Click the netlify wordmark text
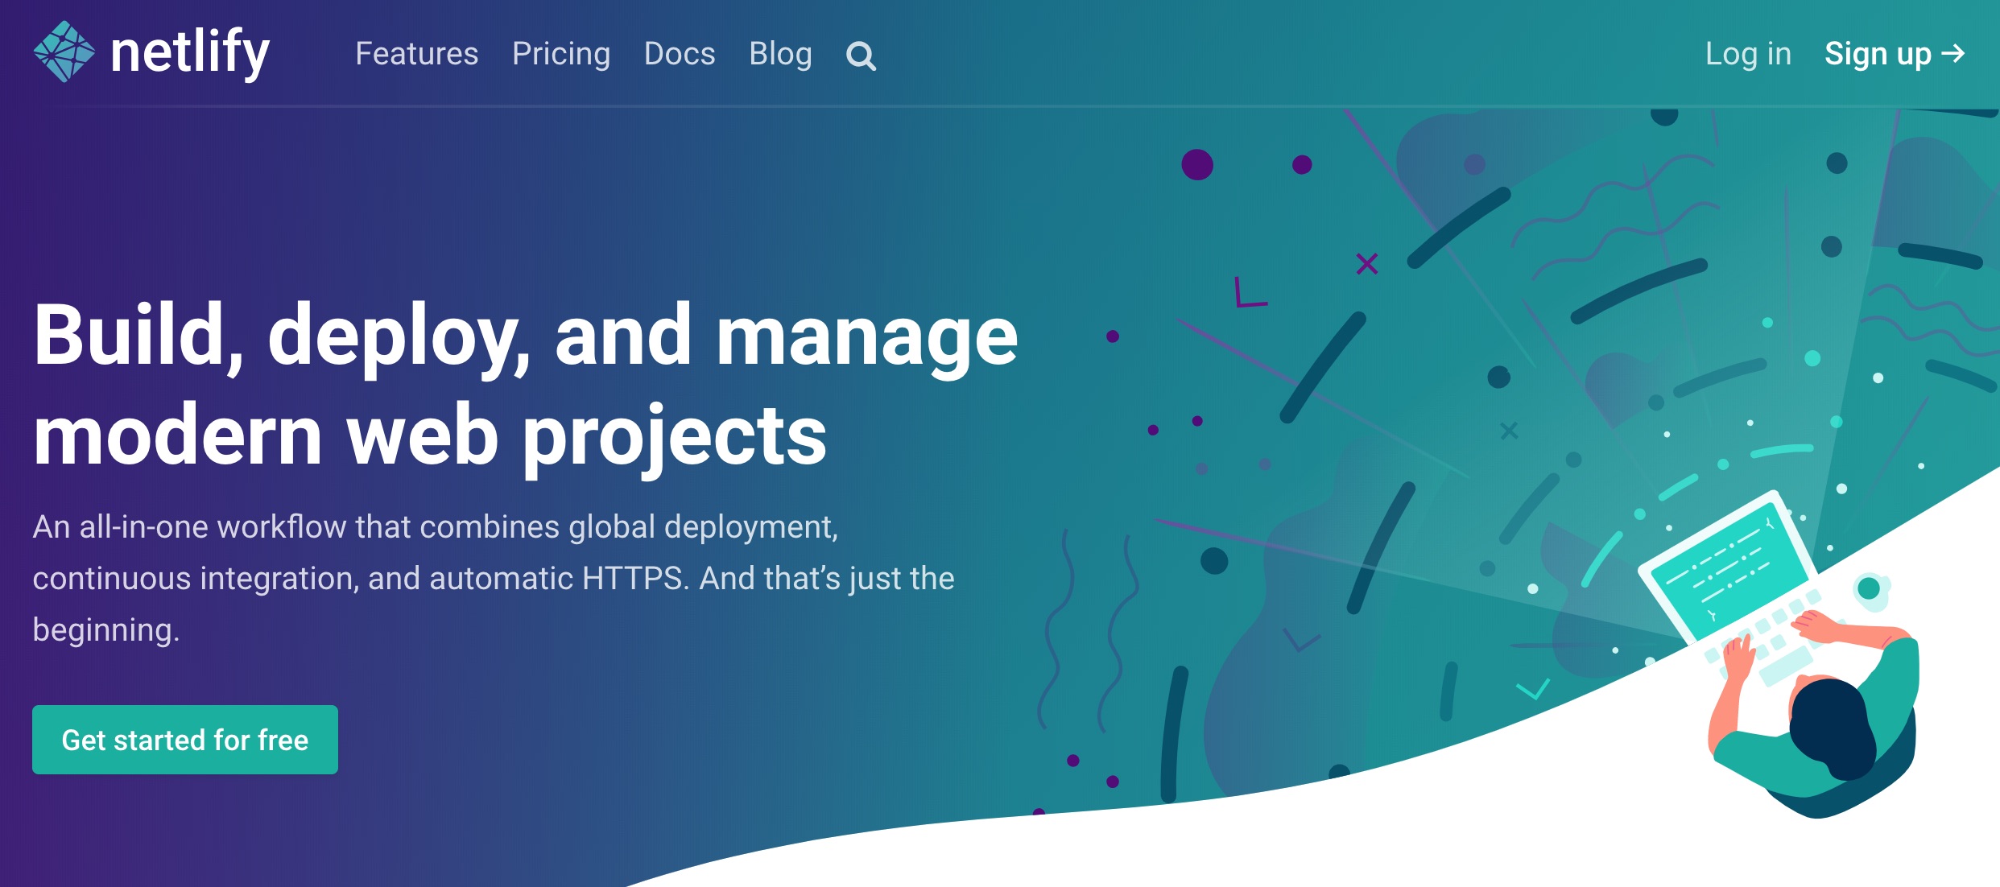 190,52
